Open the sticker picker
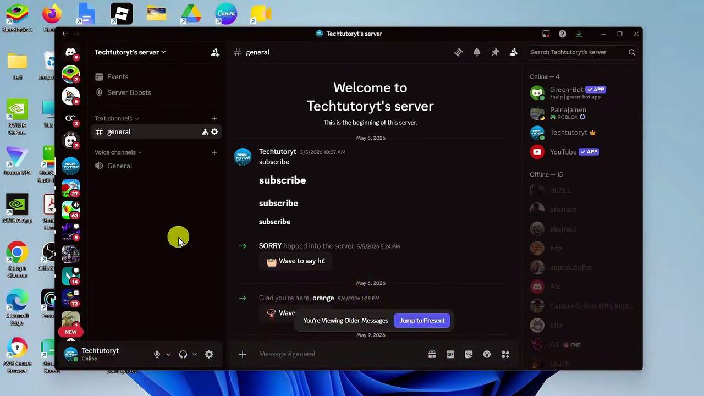The image size is (704, 396). pyautogui.click(x=469, y=355)
